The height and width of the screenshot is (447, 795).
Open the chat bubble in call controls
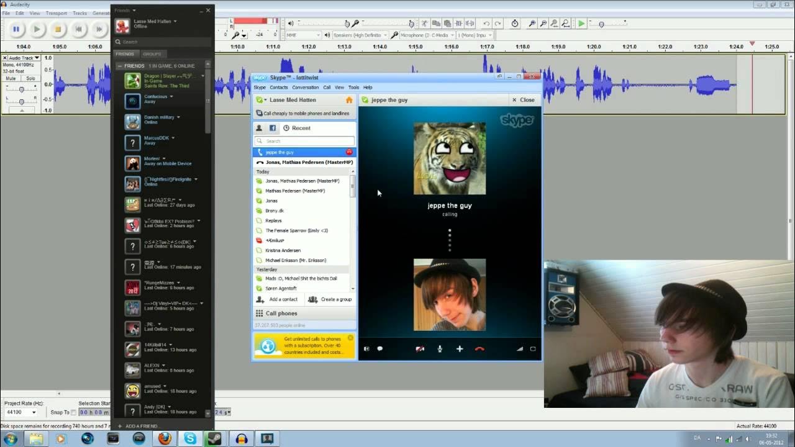pyautogui.click(x=379, y=349)
